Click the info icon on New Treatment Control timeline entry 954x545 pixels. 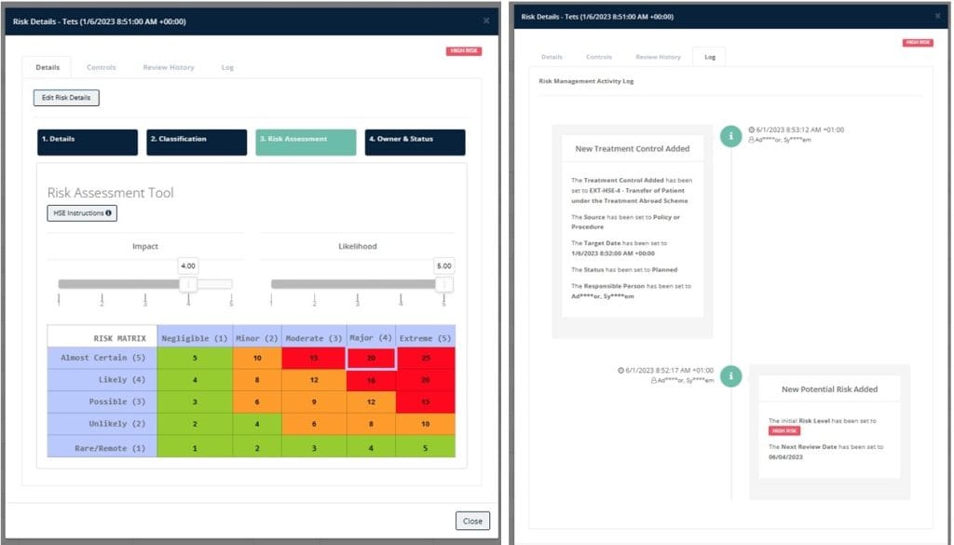(x=730, y=136)
